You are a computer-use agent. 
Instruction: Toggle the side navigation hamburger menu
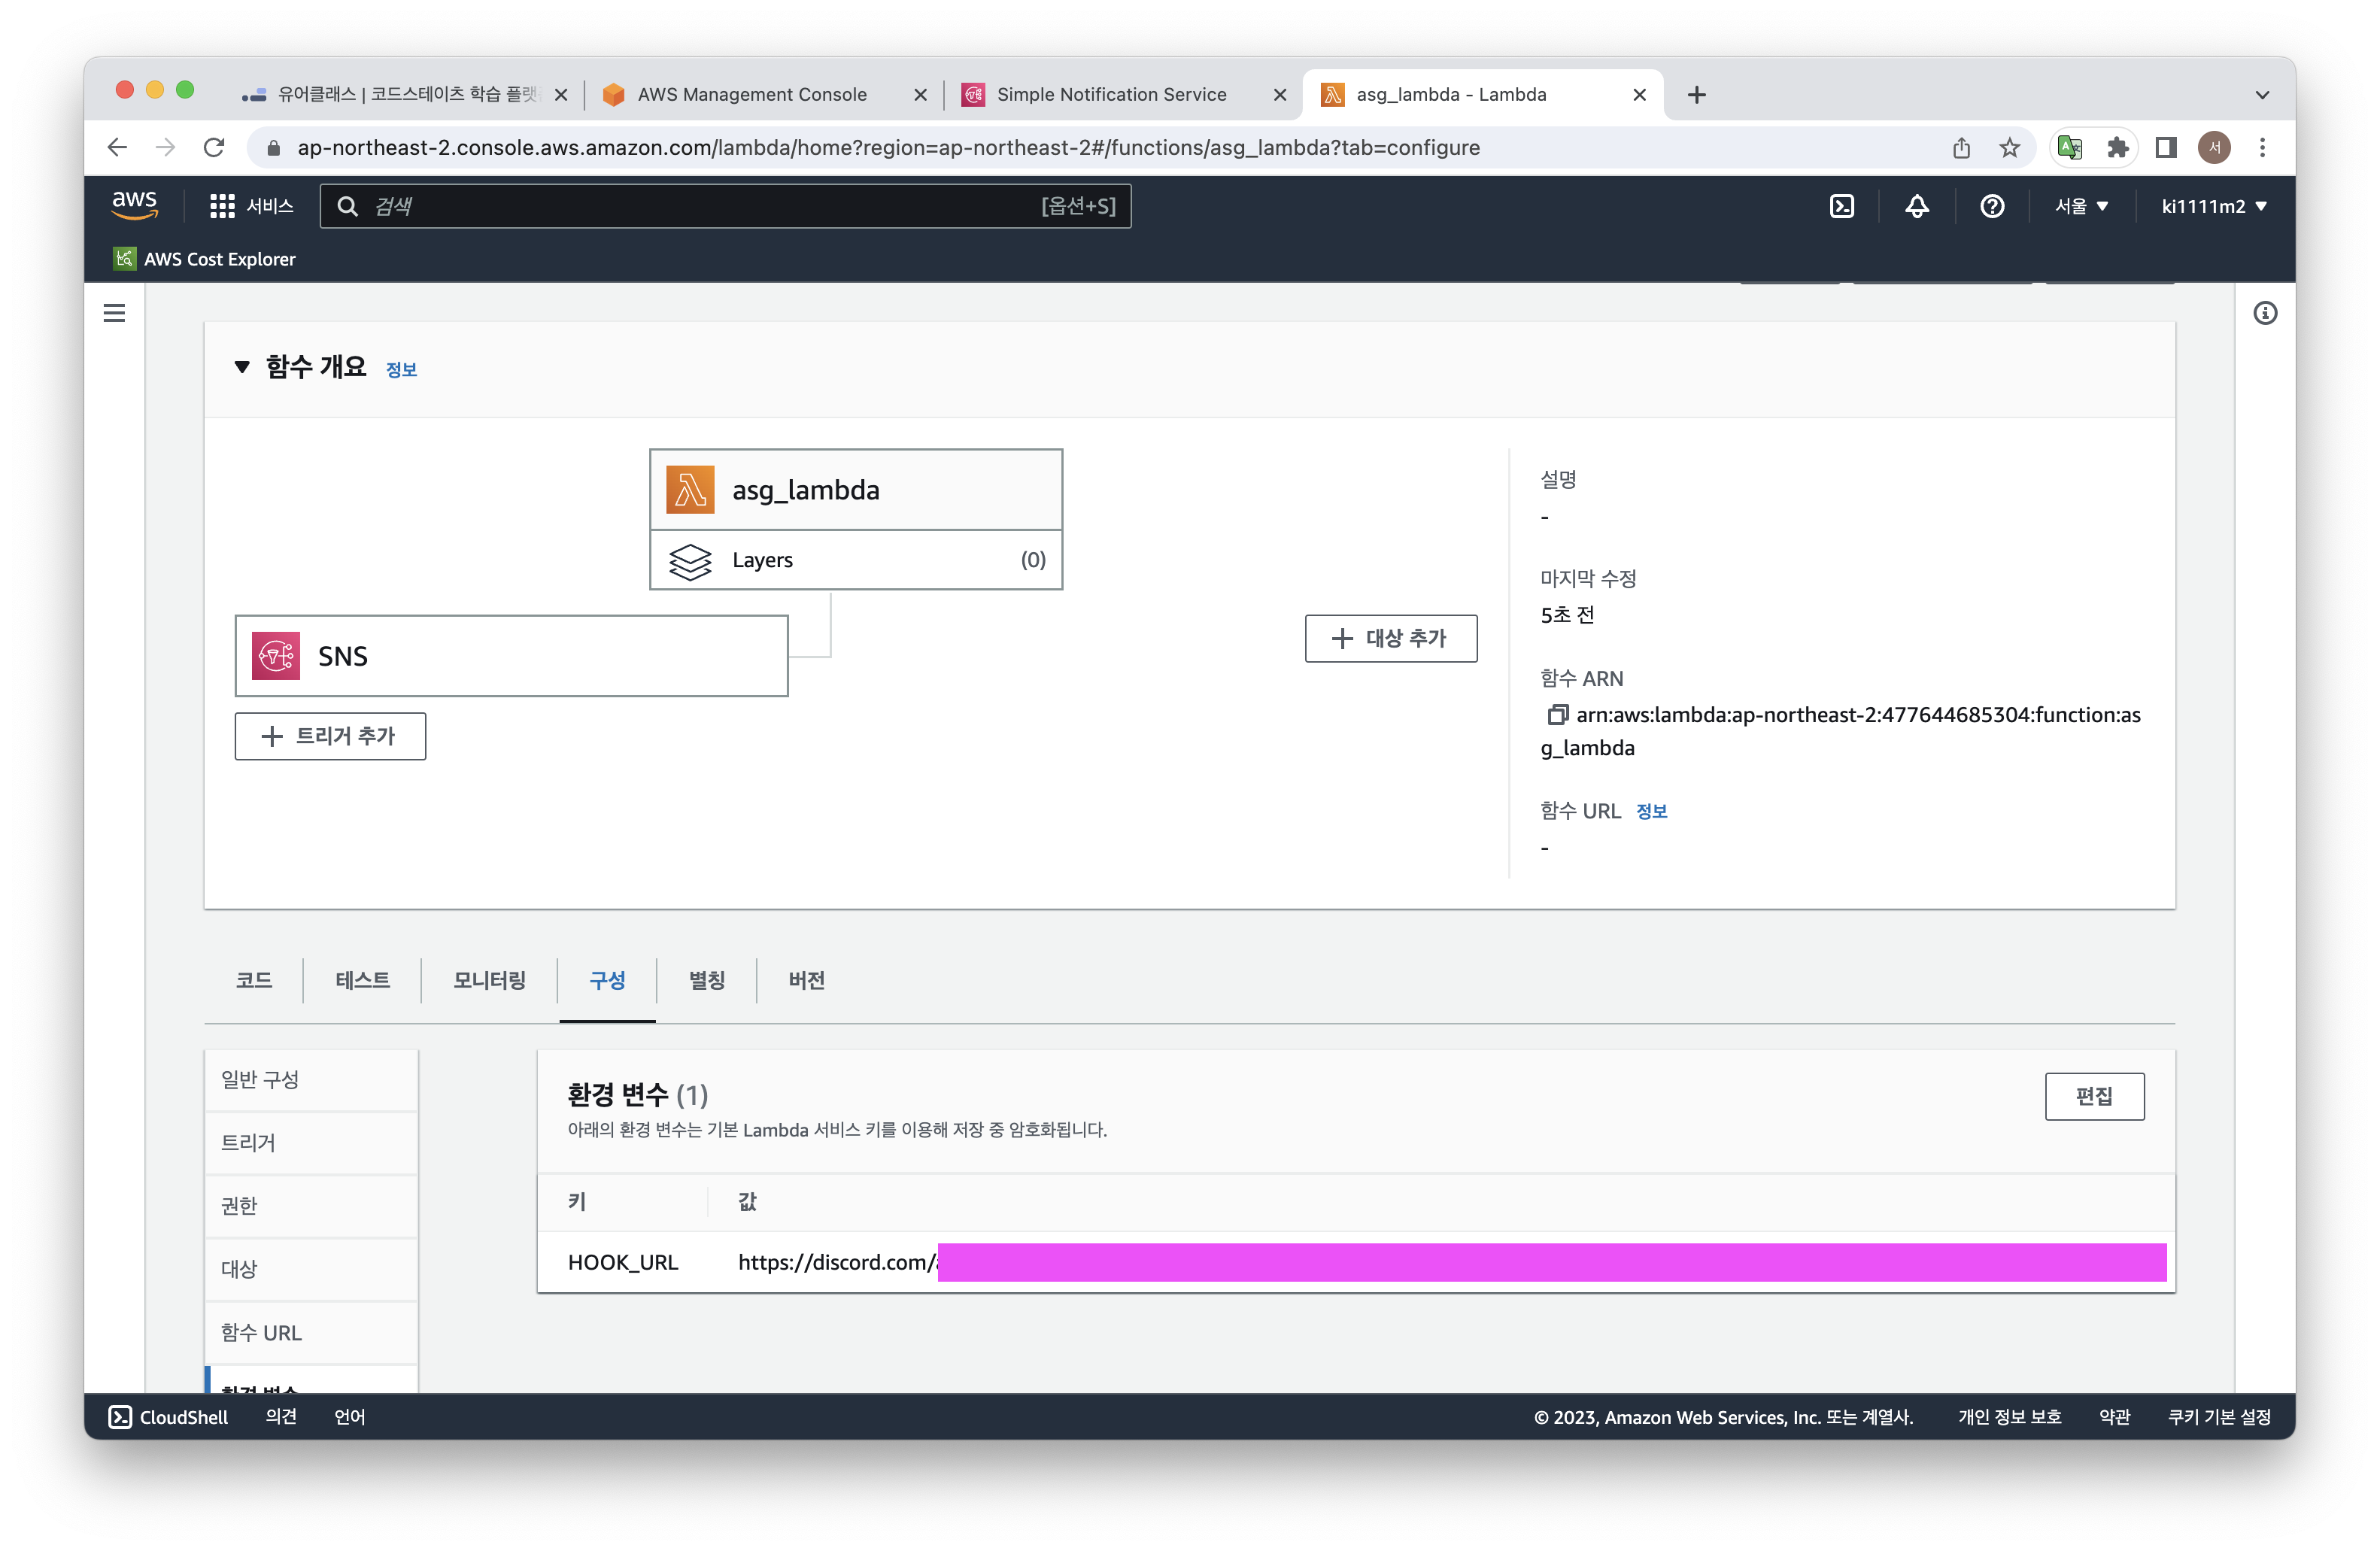coord(115,313)
